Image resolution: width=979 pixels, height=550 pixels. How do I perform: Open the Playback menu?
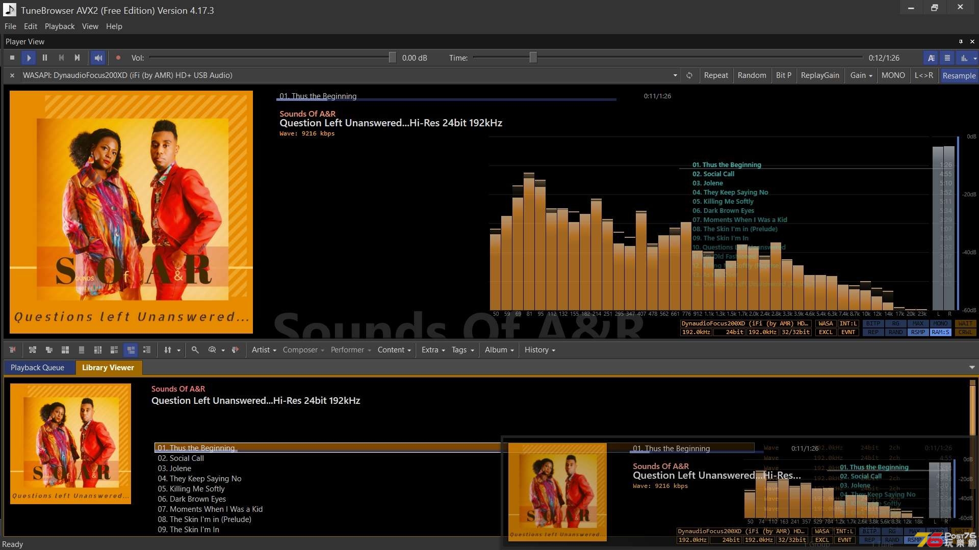(x=60, y=26)
